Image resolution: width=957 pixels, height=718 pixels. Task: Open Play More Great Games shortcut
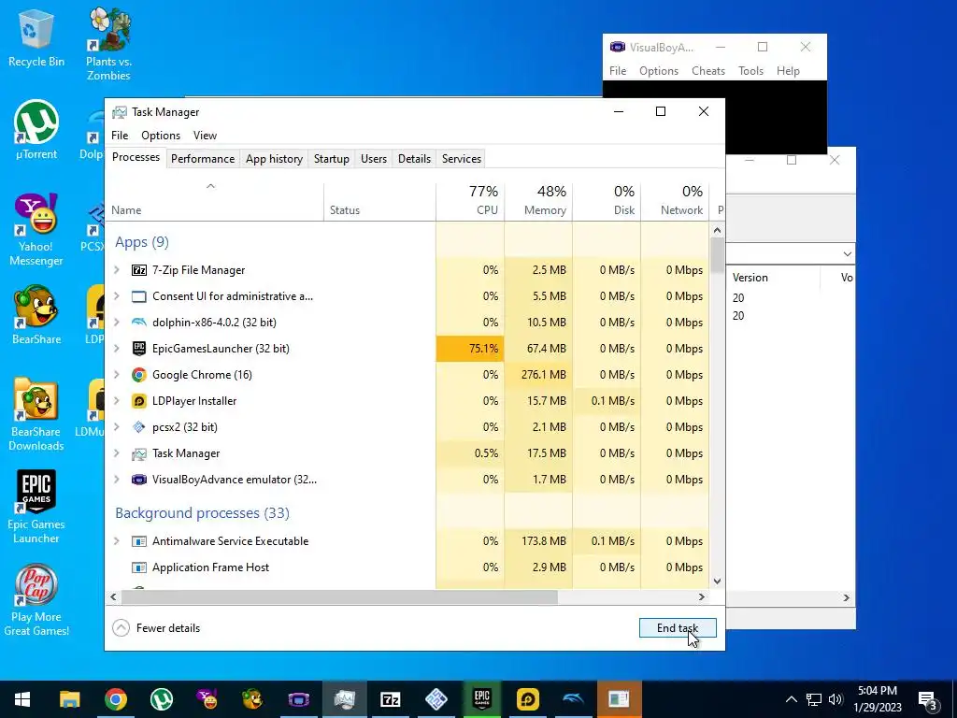pos(36,599)
